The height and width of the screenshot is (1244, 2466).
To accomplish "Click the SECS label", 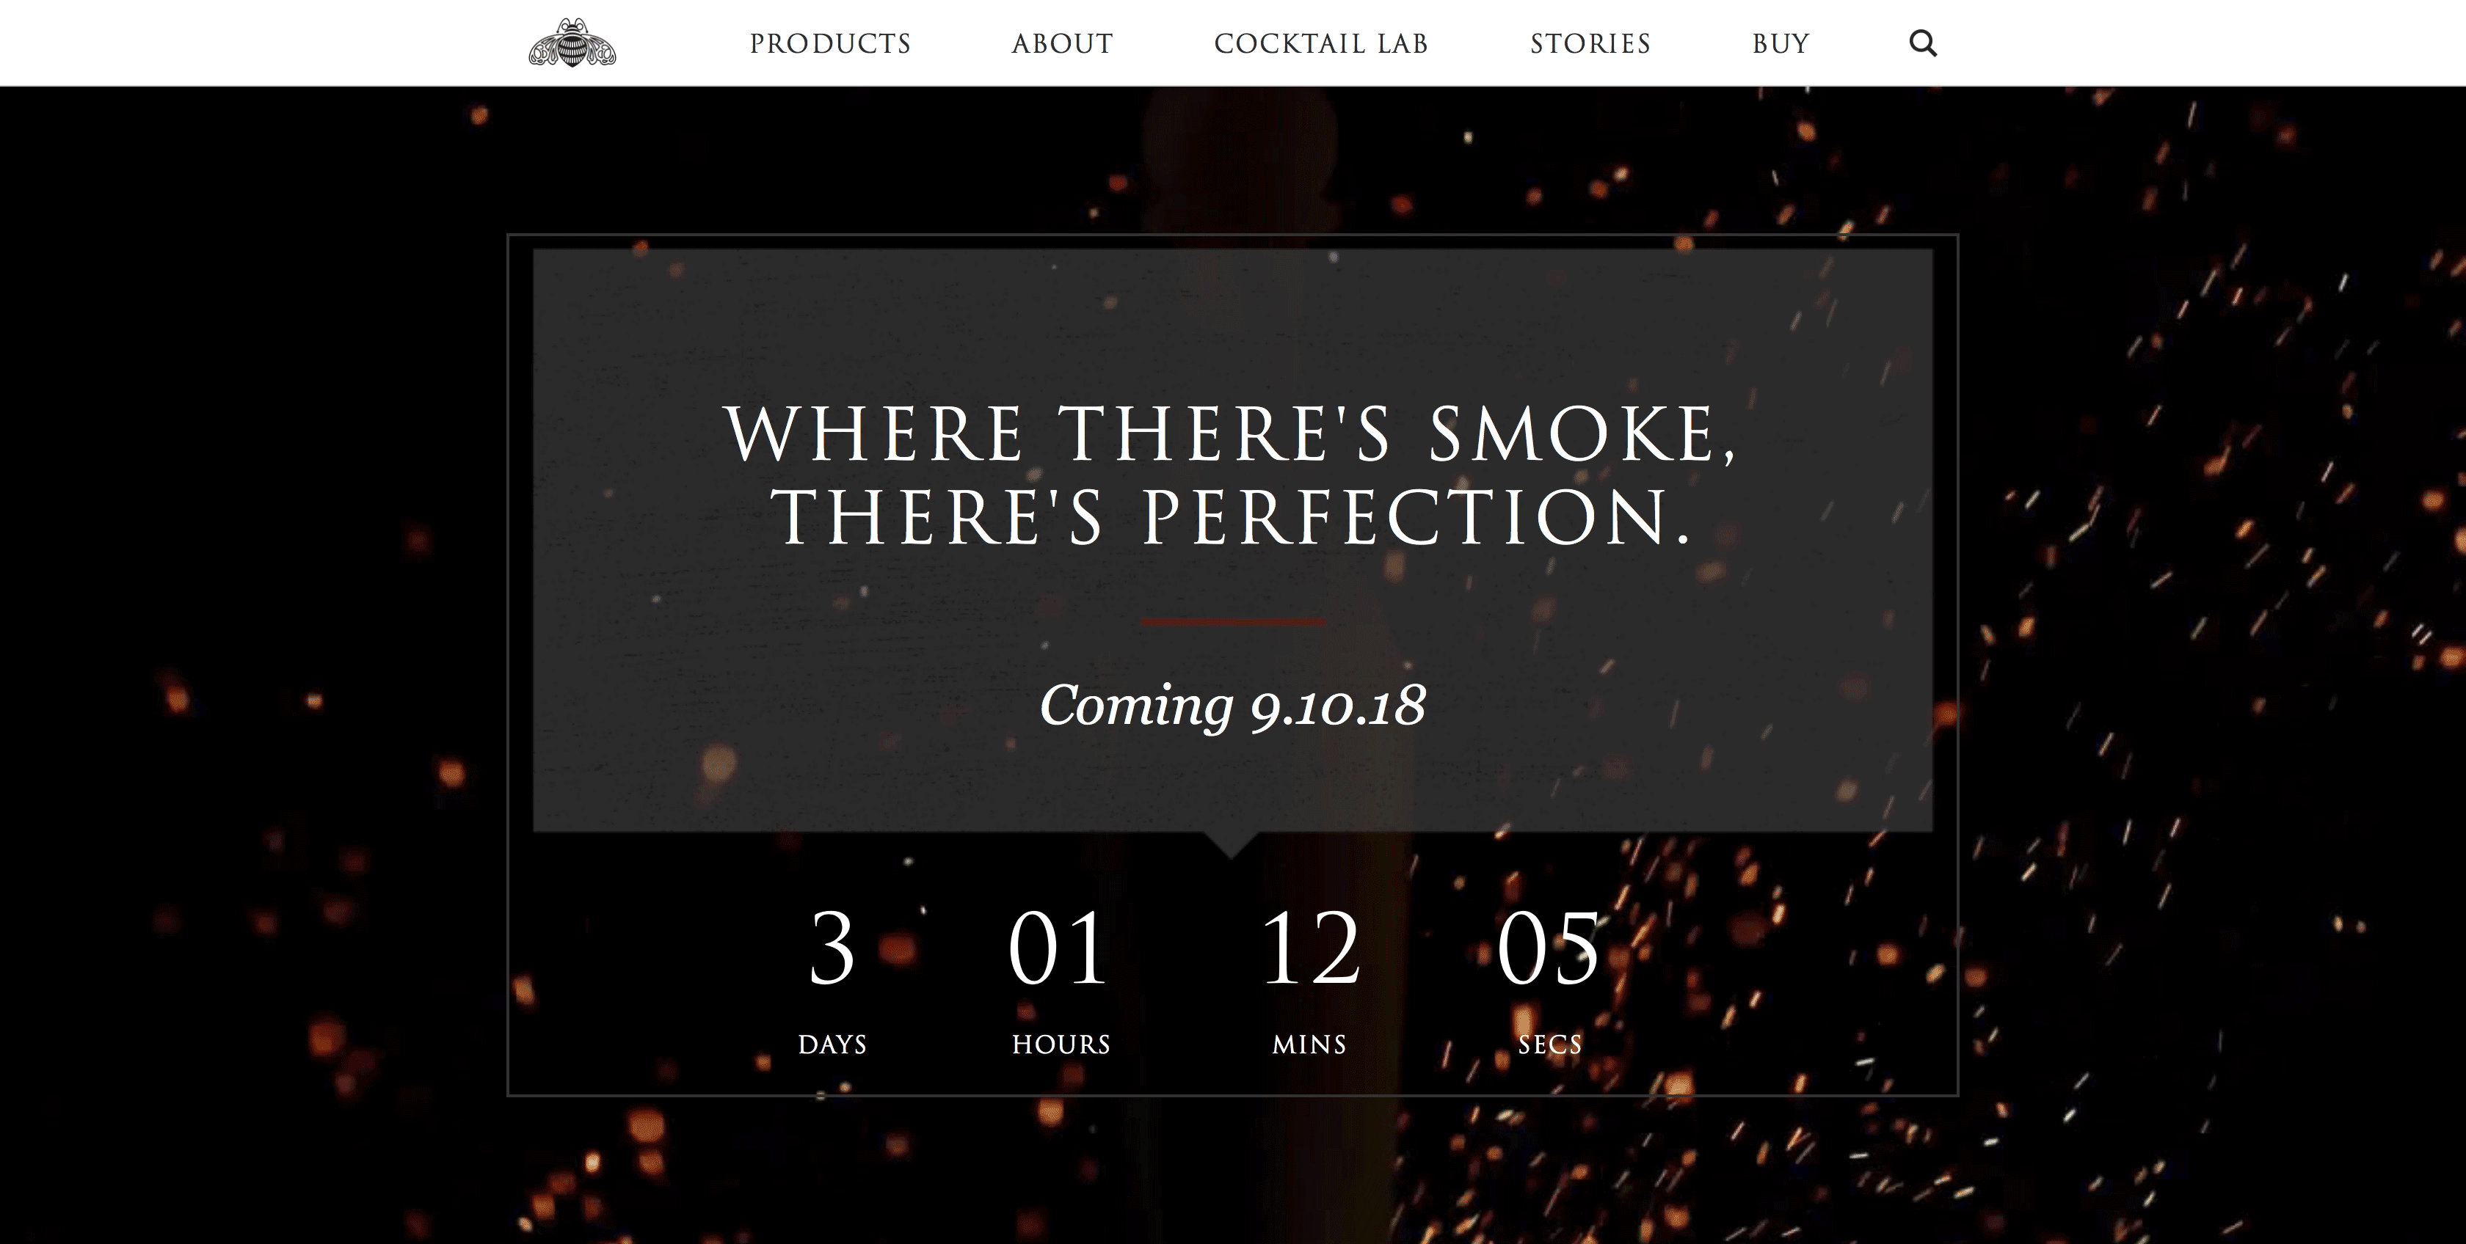I will click(x=1550, y=1044).
